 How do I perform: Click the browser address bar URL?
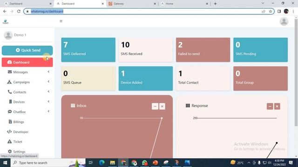47,11
